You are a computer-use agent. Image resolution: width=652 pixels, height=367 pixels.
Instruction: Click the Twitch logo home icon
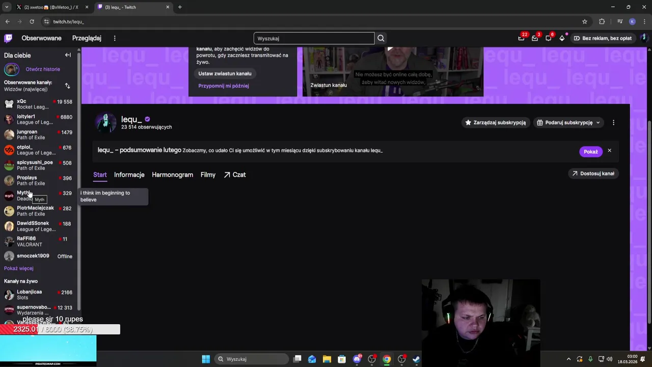[x=8, y=38]
